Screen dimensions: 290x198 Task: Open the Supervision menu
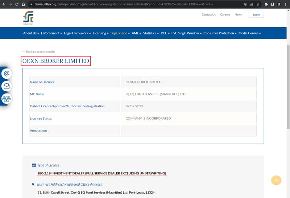pos(120,33)
